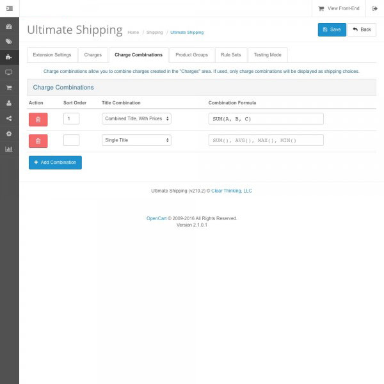Screen dimensions: 384x384
Task: Click the SUM(A, B, C) formula field
Action: 266,118
